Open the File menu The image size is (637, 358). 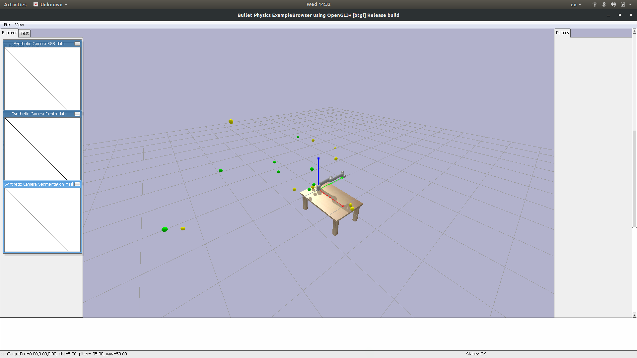[7, 25]
